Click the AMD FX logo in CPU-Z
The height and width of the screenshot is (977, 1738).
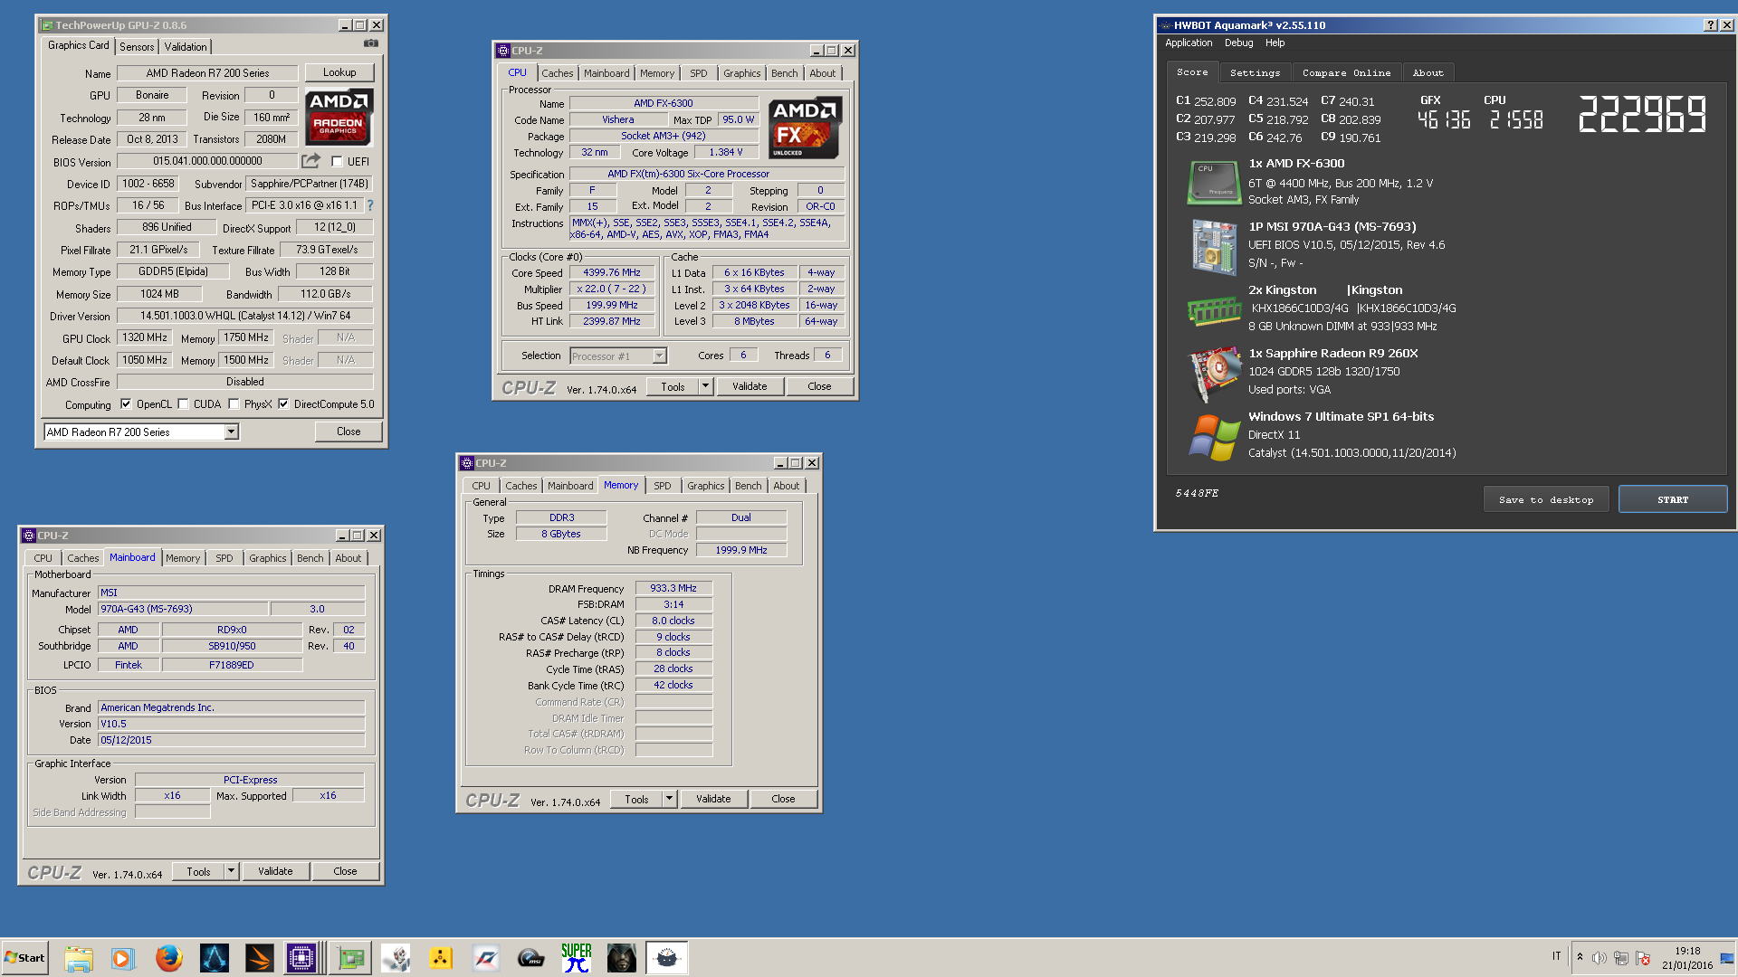[805, 128]
